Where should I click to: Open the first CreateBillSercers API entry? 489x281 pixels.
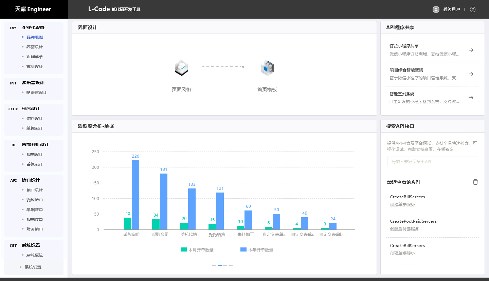[x=407, y=197]
